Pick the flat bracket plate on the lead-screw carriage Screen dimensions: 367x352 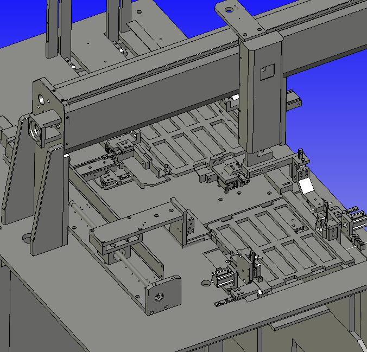(138, 222)
